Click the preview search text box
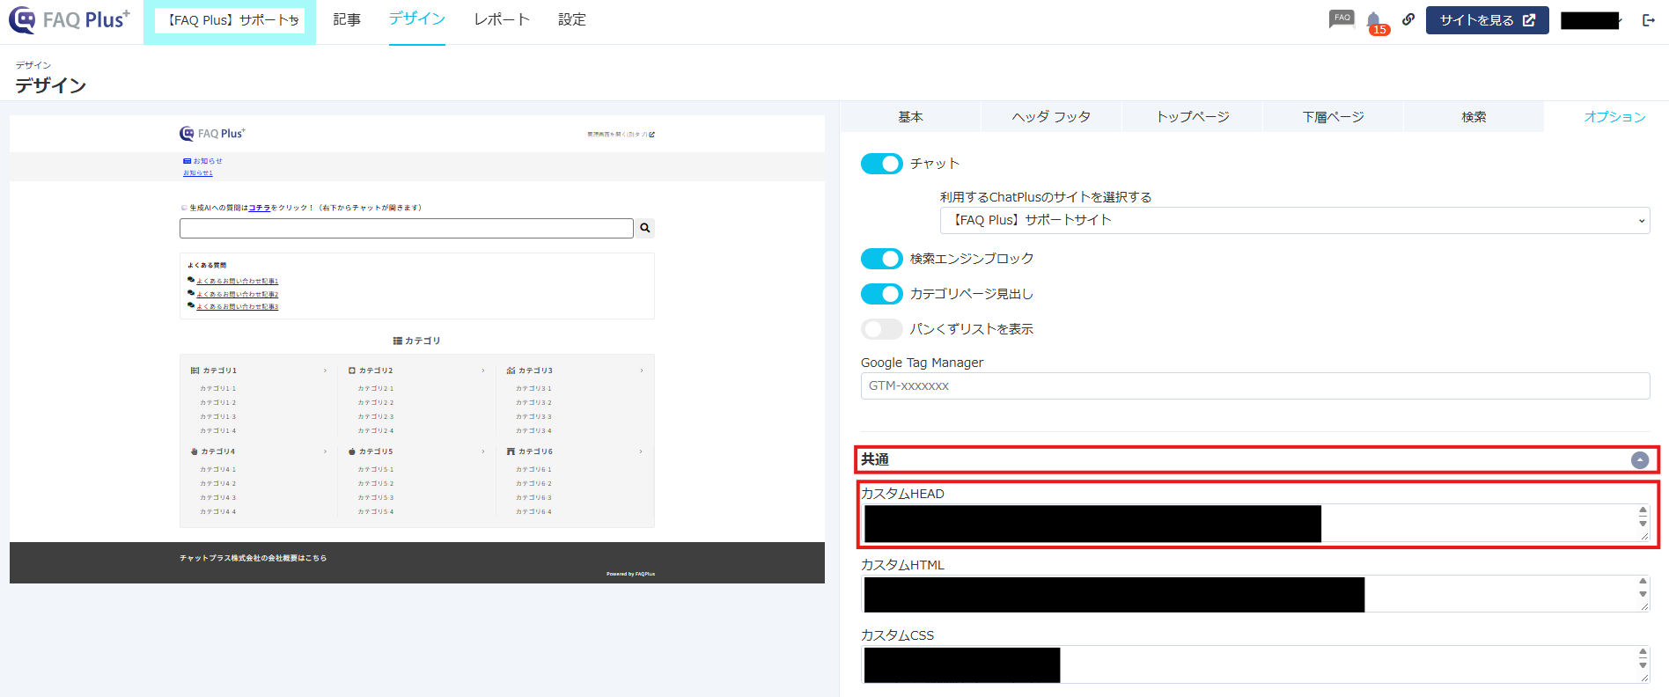The width and height of the screenshot is (1669, 697). [407, 229]
